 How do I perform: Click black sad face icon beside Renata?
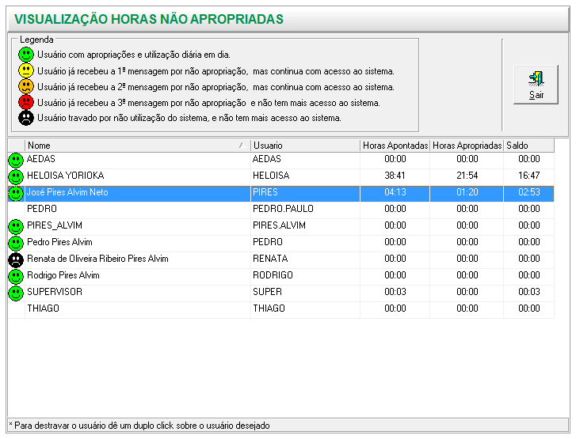(x=15, y=259)
